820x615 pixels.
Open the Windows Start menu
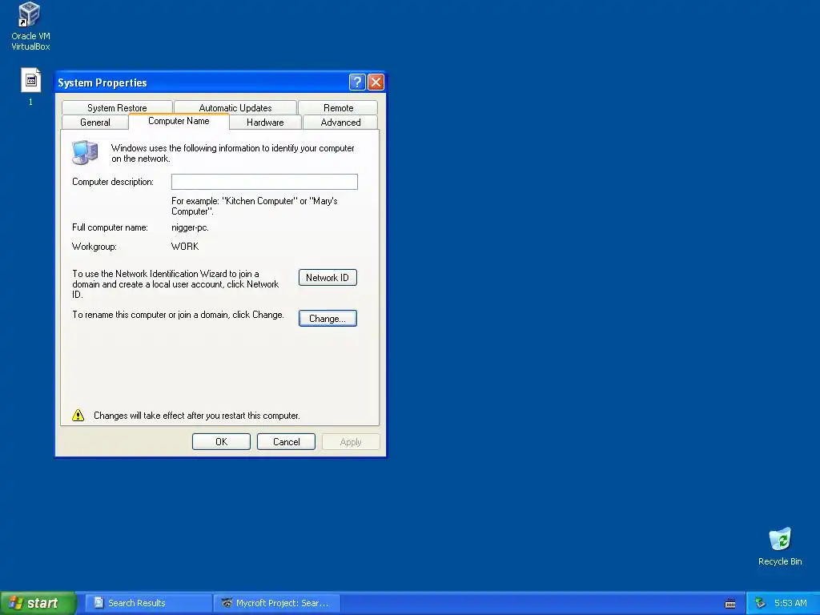pyautogui.click(x=38, y=603)
